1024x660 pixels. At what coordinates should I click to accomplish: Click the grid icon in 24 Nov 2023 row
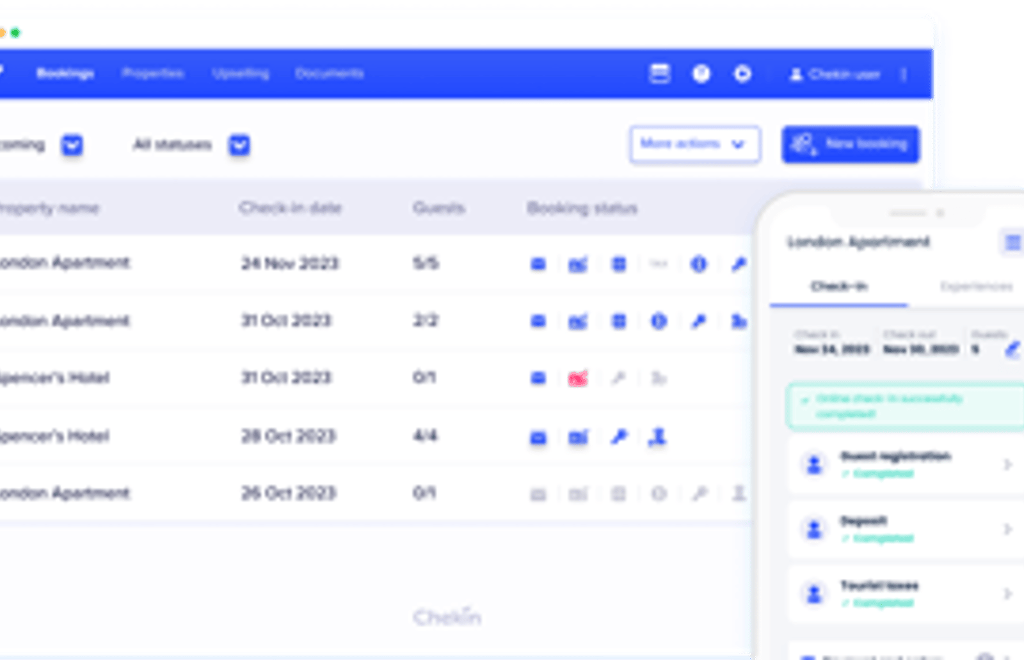point(619,263)
